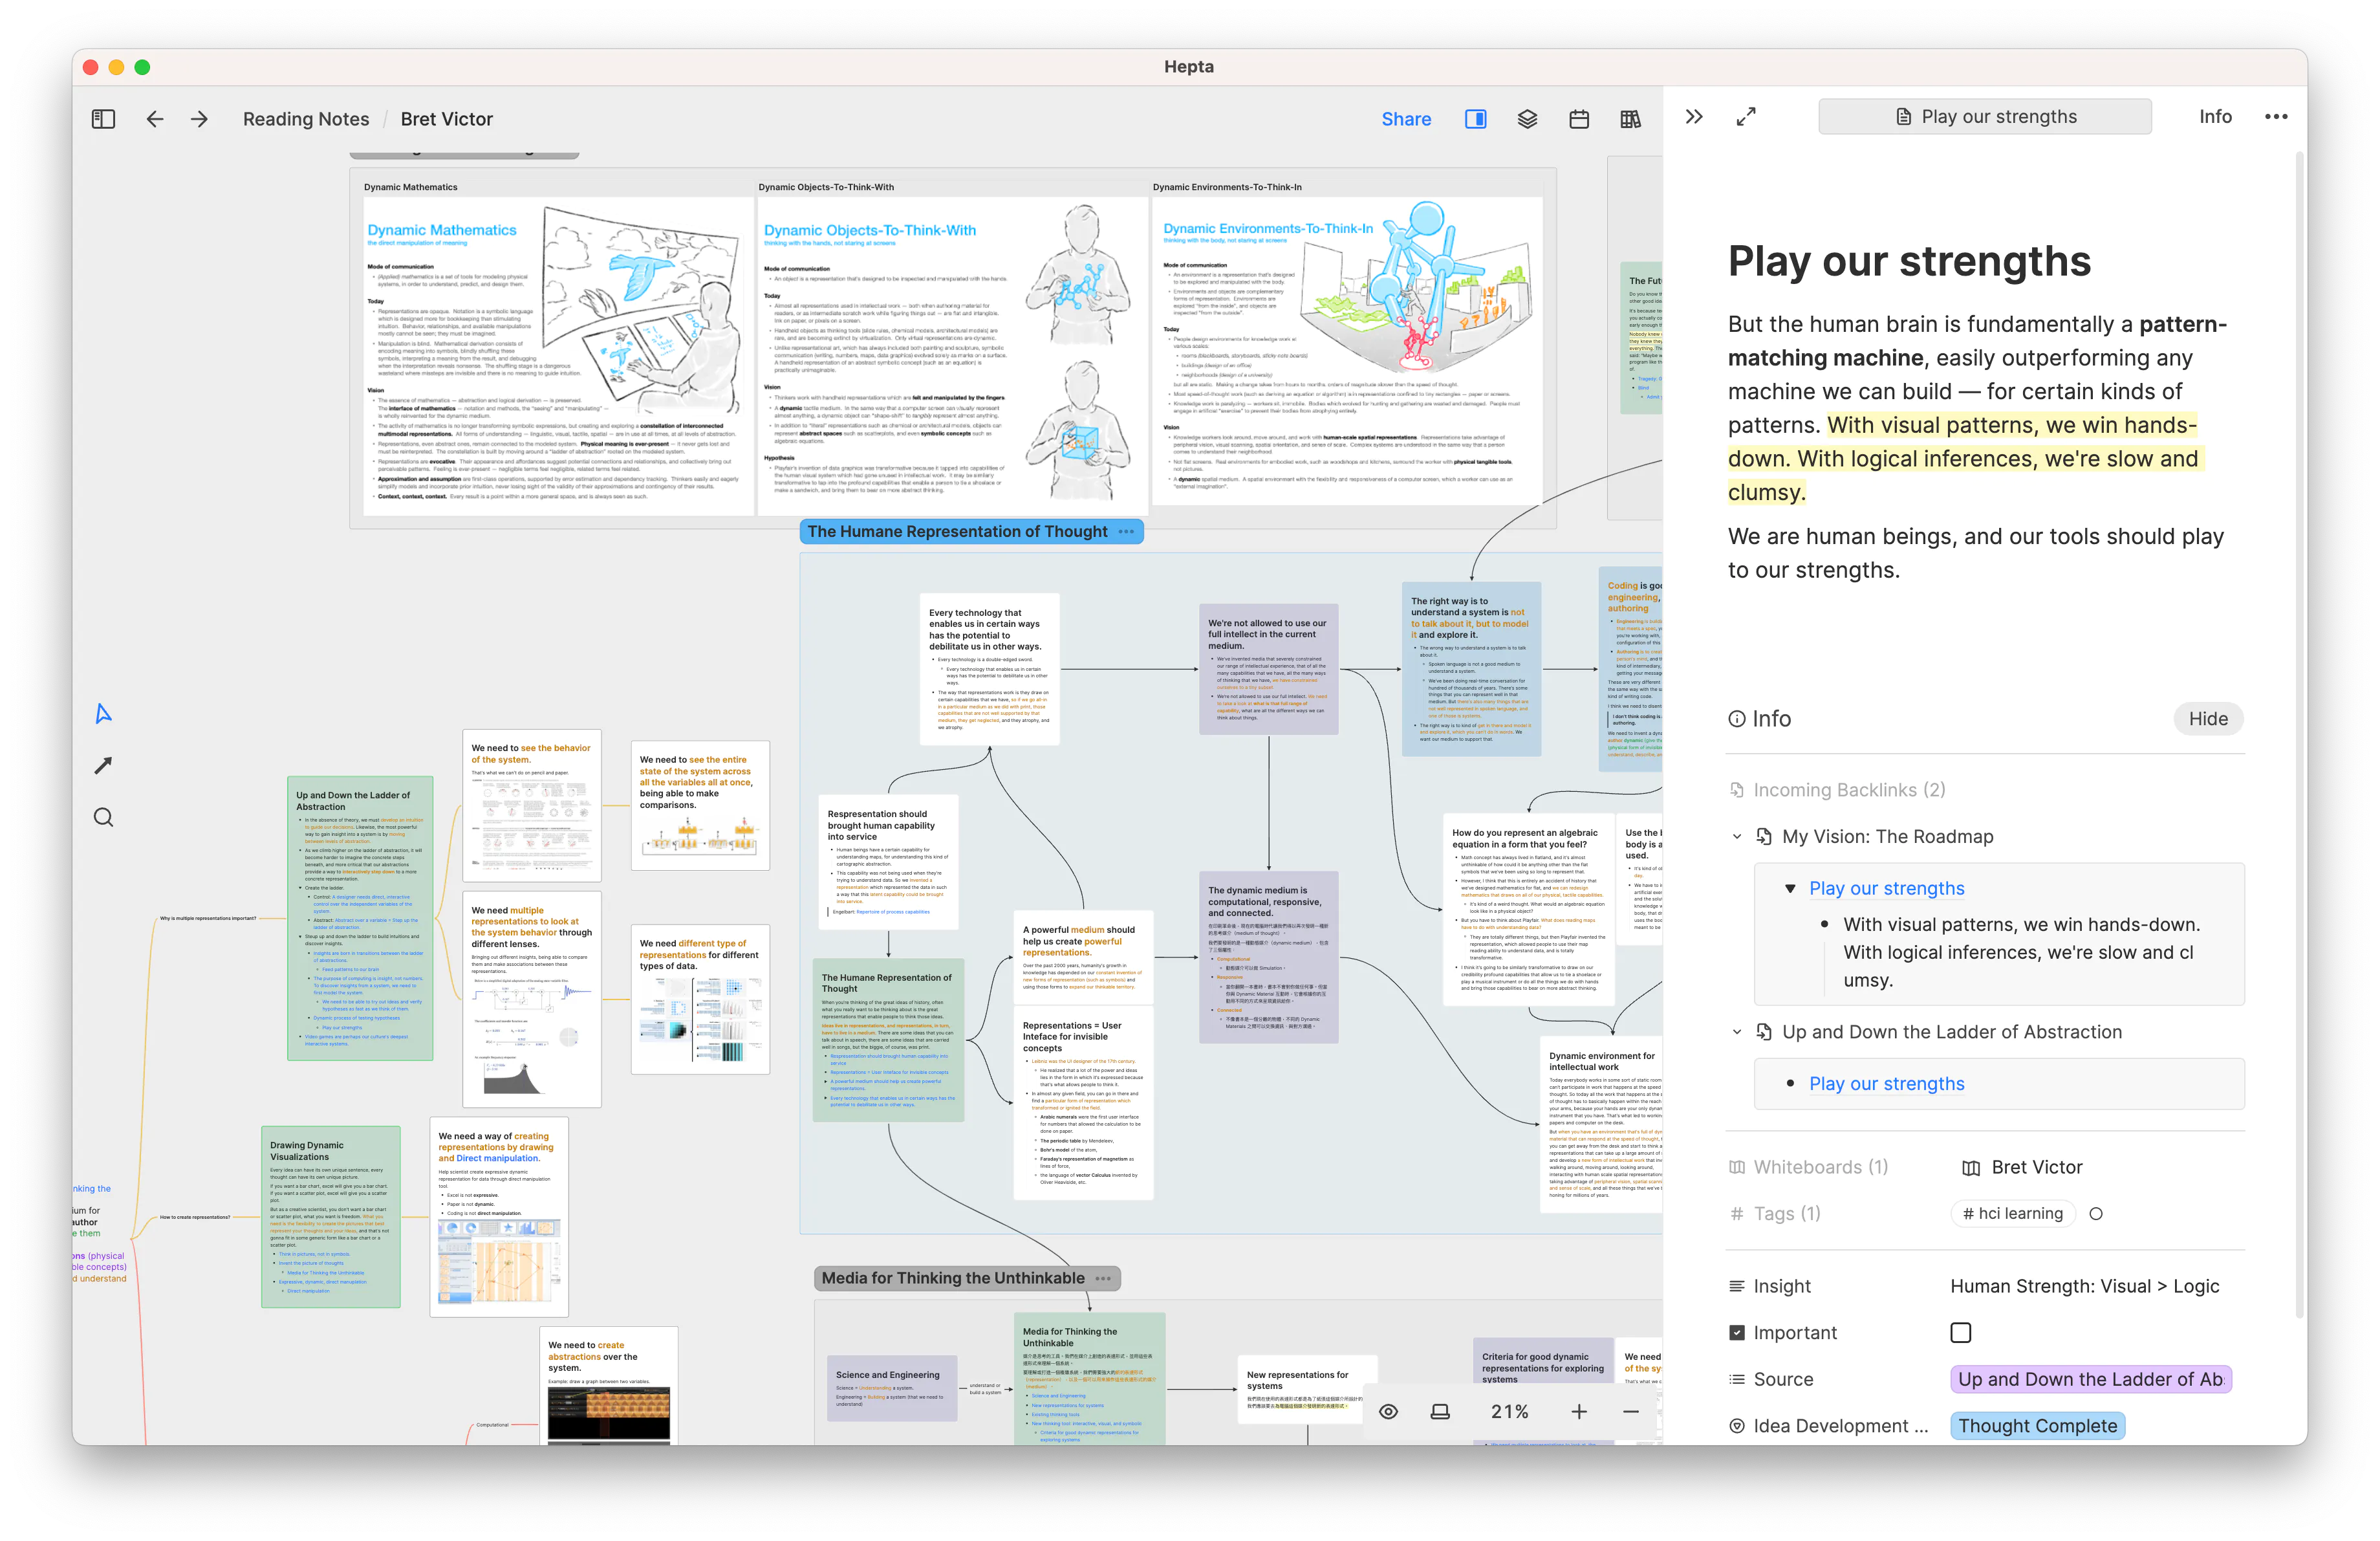Screen dimensions: 2380x1541
Task: Open the library view
Action: (x=1630, y=118)
